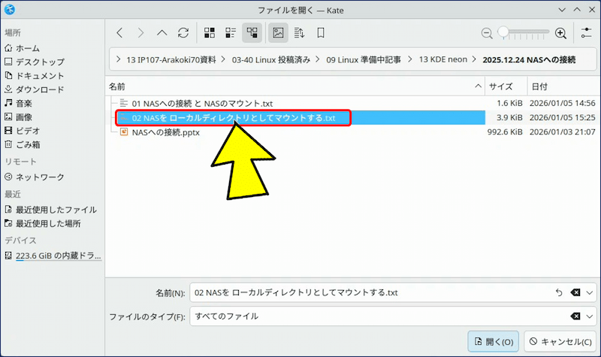601x357 pixels.
Task: Click the undo arrow in name field
Action: 559,293
